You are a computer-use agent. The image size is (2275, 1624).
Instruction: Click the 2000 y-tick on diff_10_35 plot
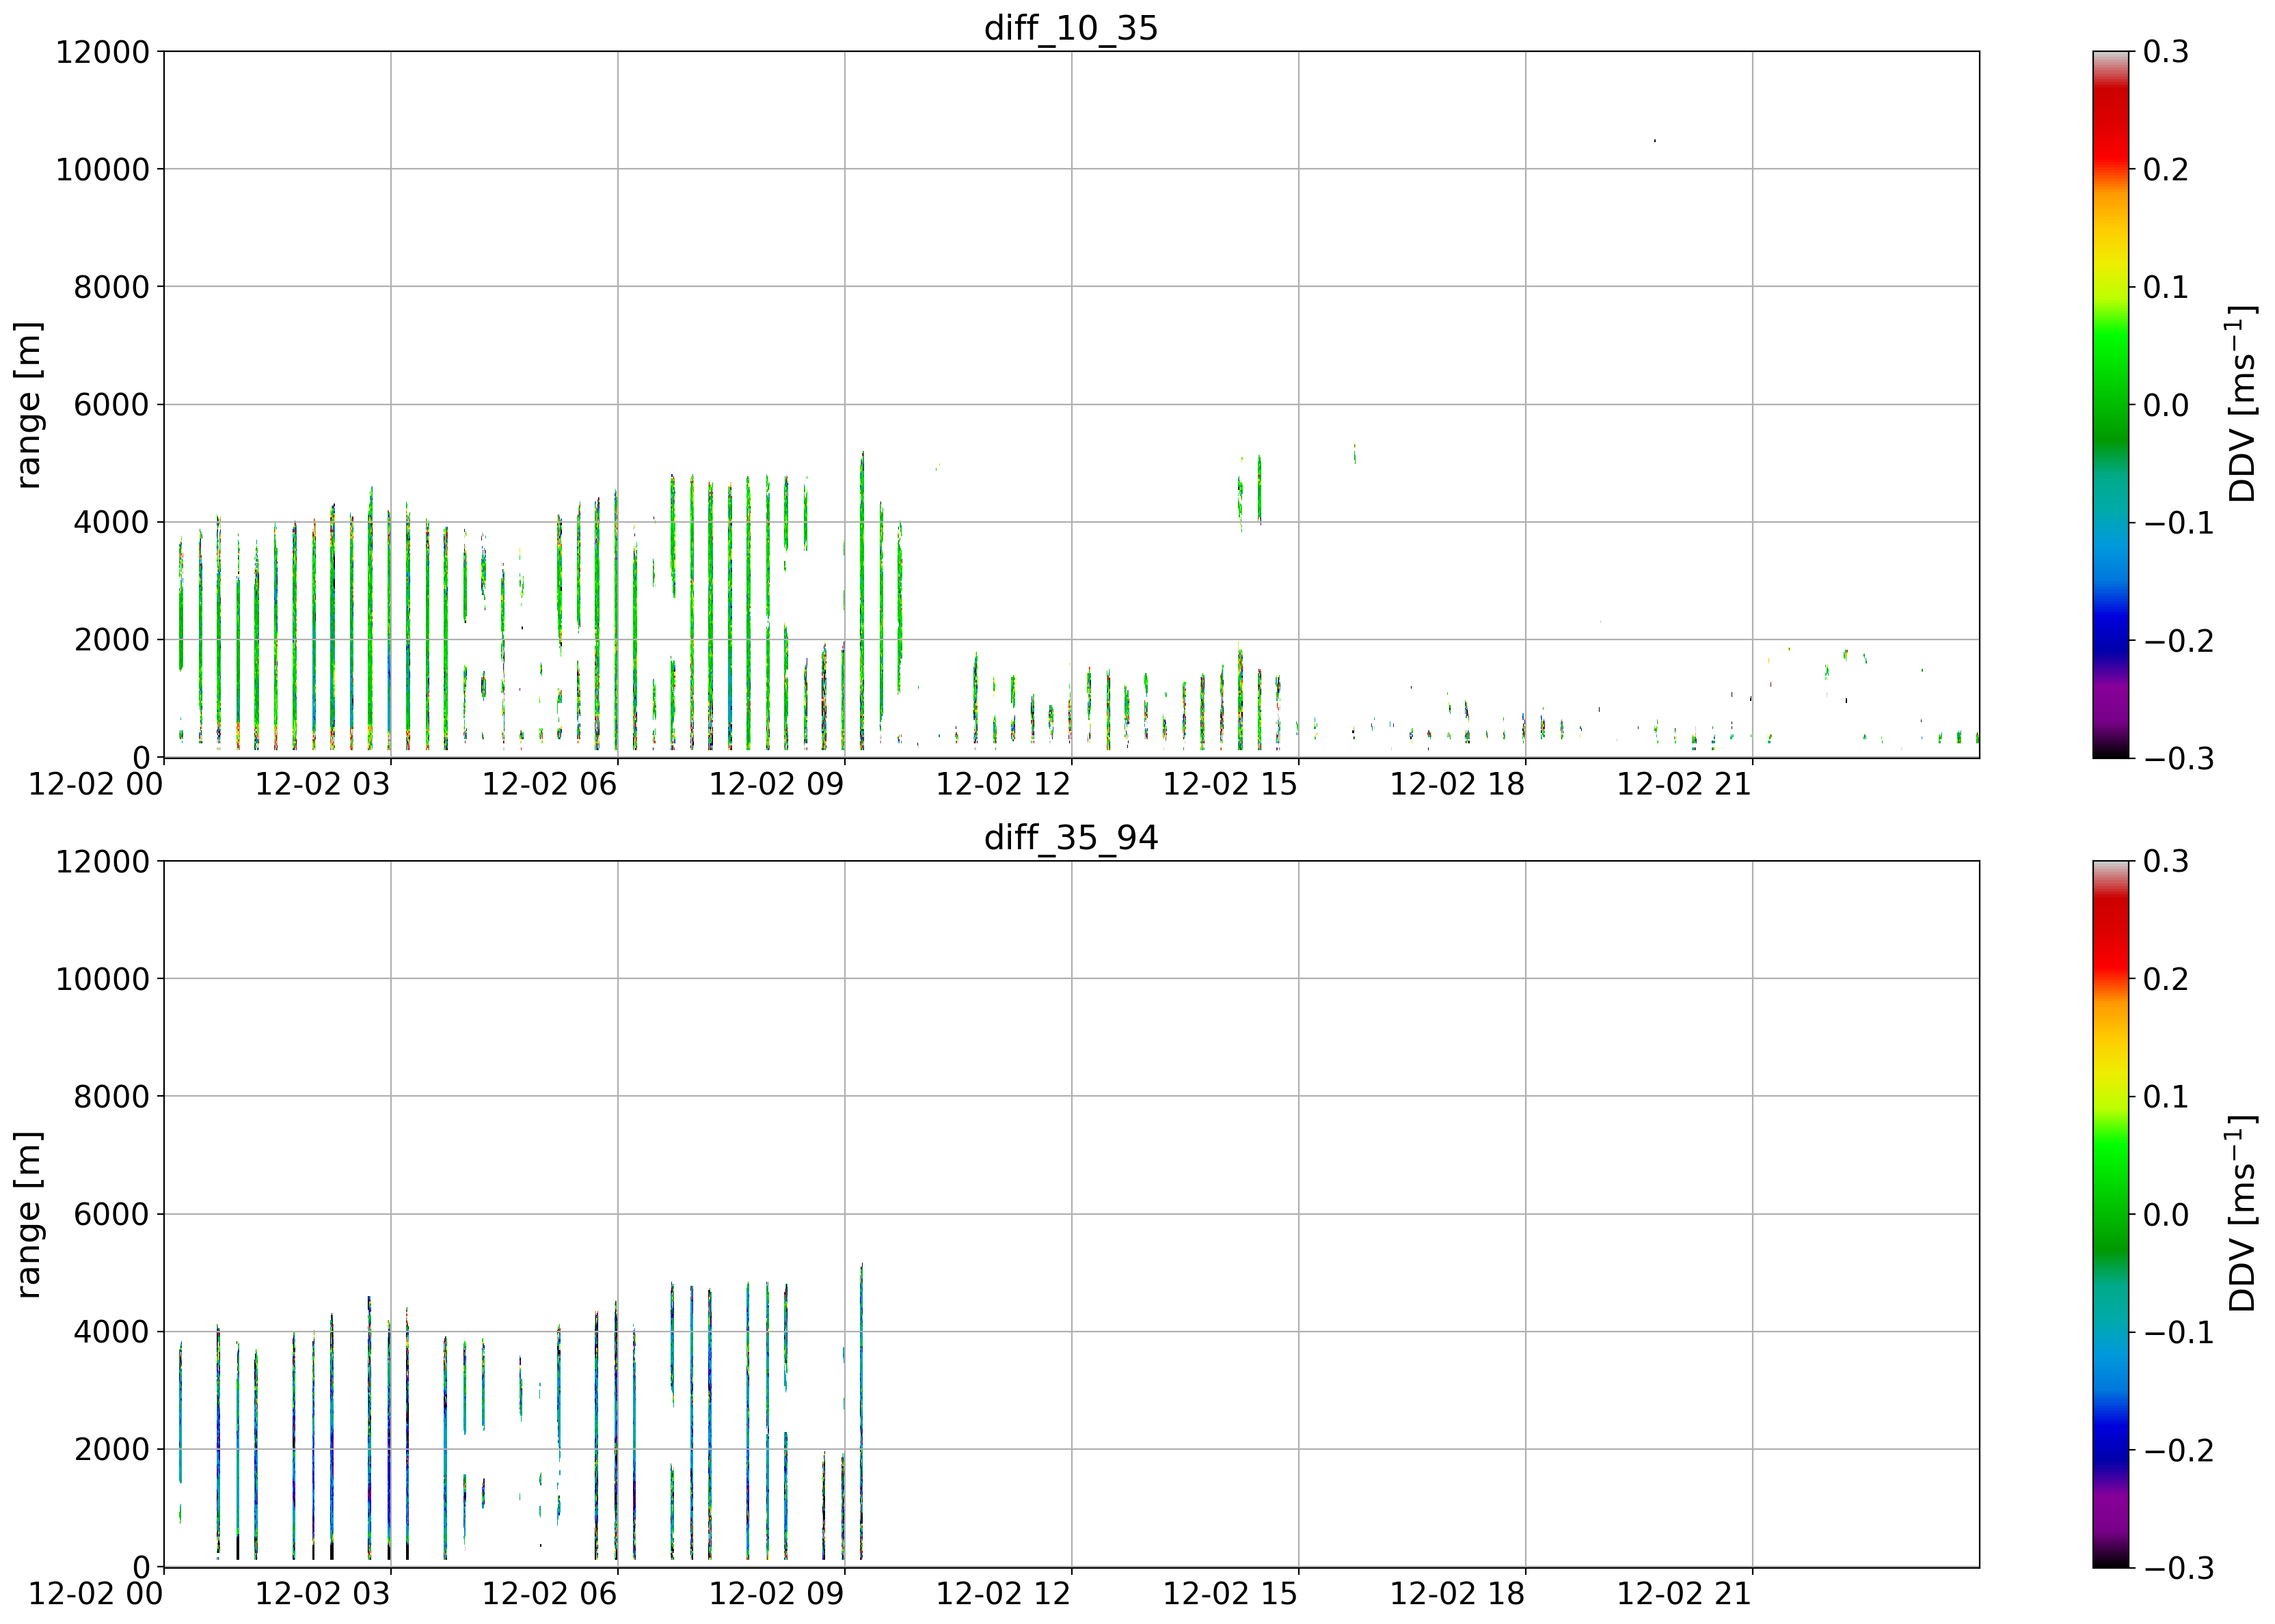pos(111,640)
